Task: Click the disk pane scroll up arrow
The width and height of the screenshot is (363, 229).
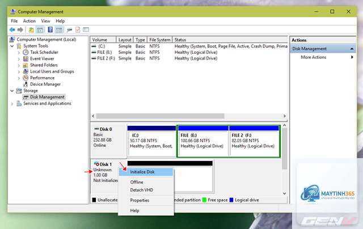Action: [x=285, y=125]
